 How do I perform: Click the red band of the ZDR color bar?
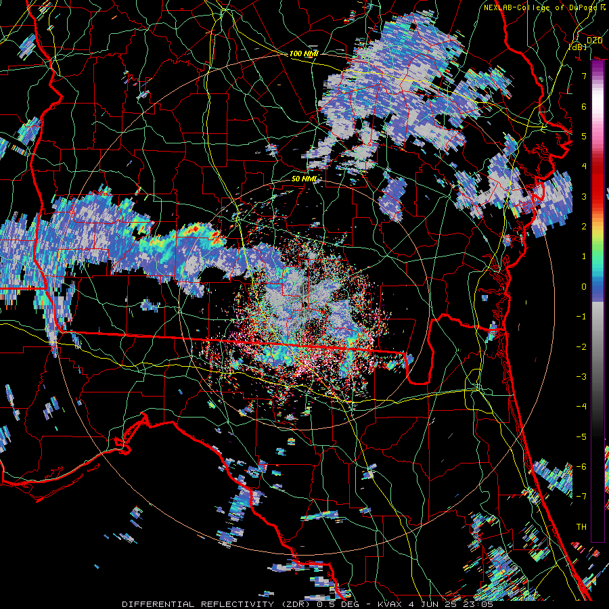click(597, 183)
